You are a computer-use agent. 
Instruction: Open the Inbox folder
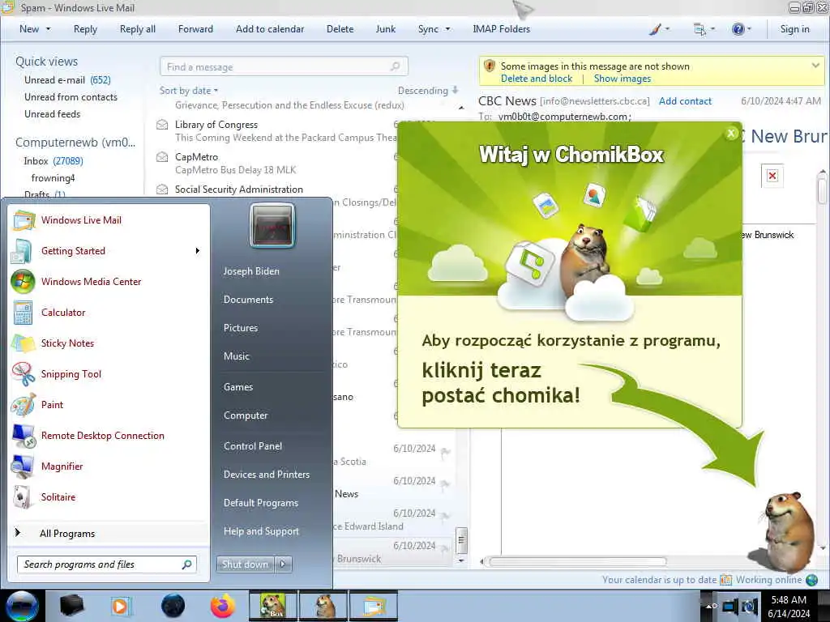pyautogui.click(x=53, y=161)
